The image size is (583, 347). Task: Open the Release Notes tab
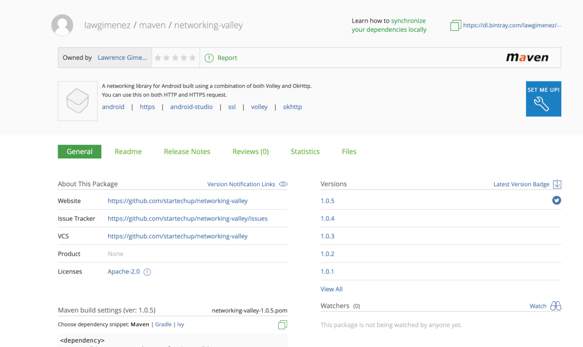click(187, 152)
